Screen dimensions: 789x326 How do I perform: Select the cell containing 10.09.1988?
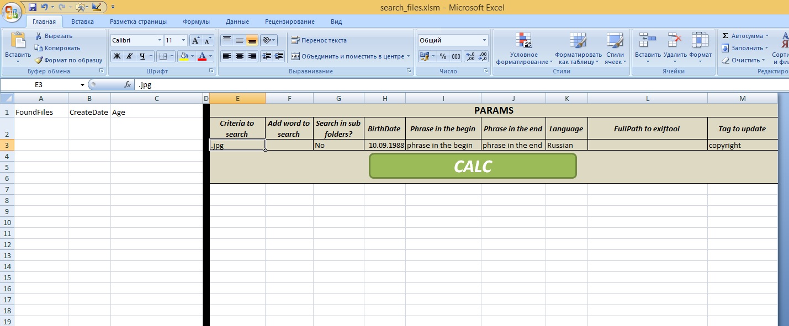pyautogui.click(x=385, y=145)
